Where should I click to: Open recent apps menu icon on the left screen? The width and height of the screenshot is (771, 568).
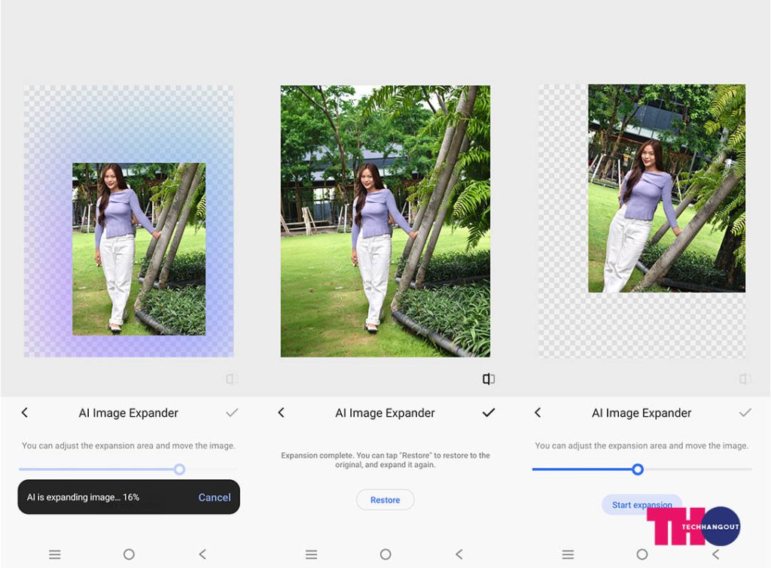54,554
